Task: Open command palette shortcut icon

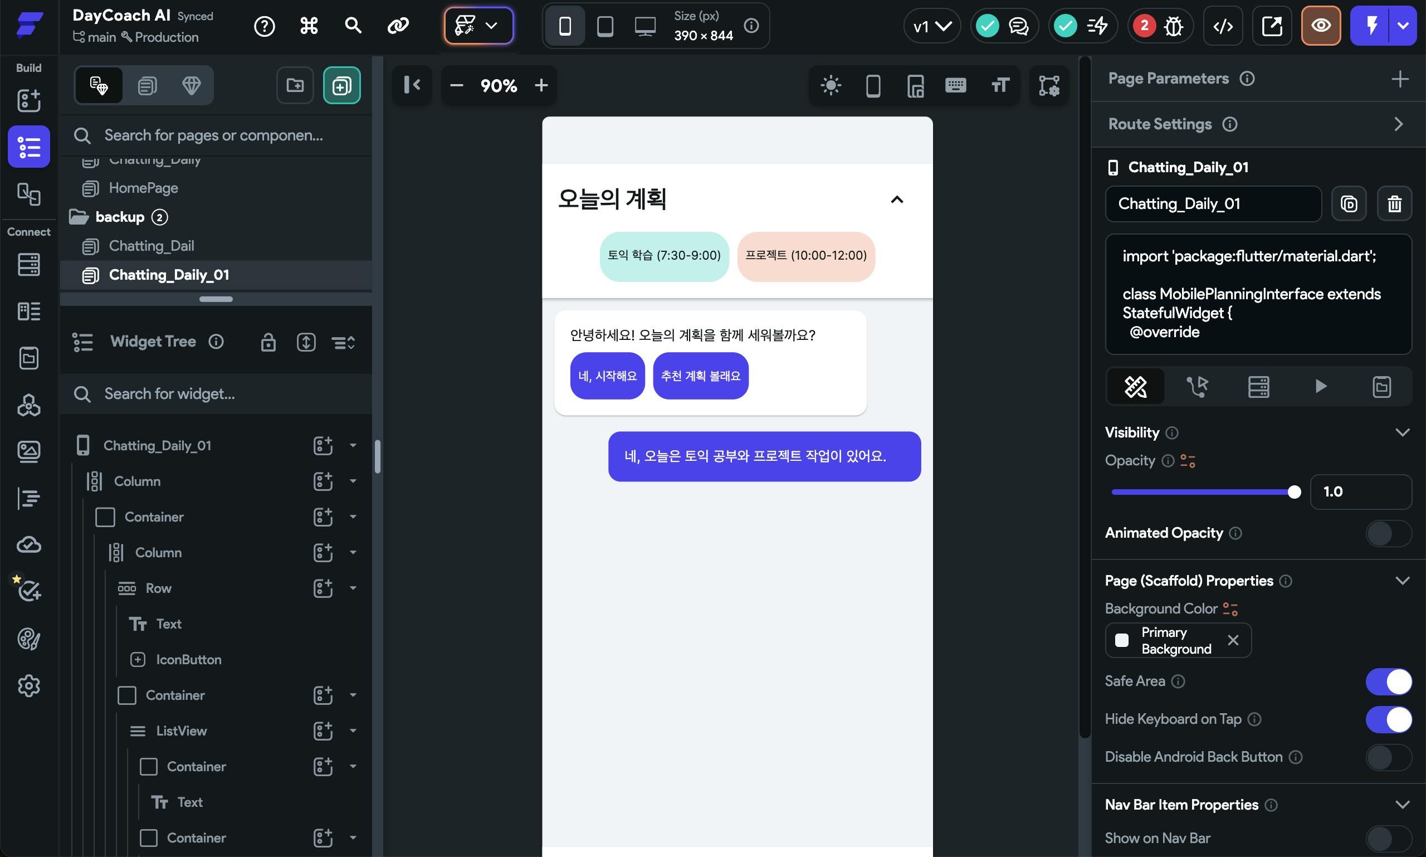Action: pos(309,26)
